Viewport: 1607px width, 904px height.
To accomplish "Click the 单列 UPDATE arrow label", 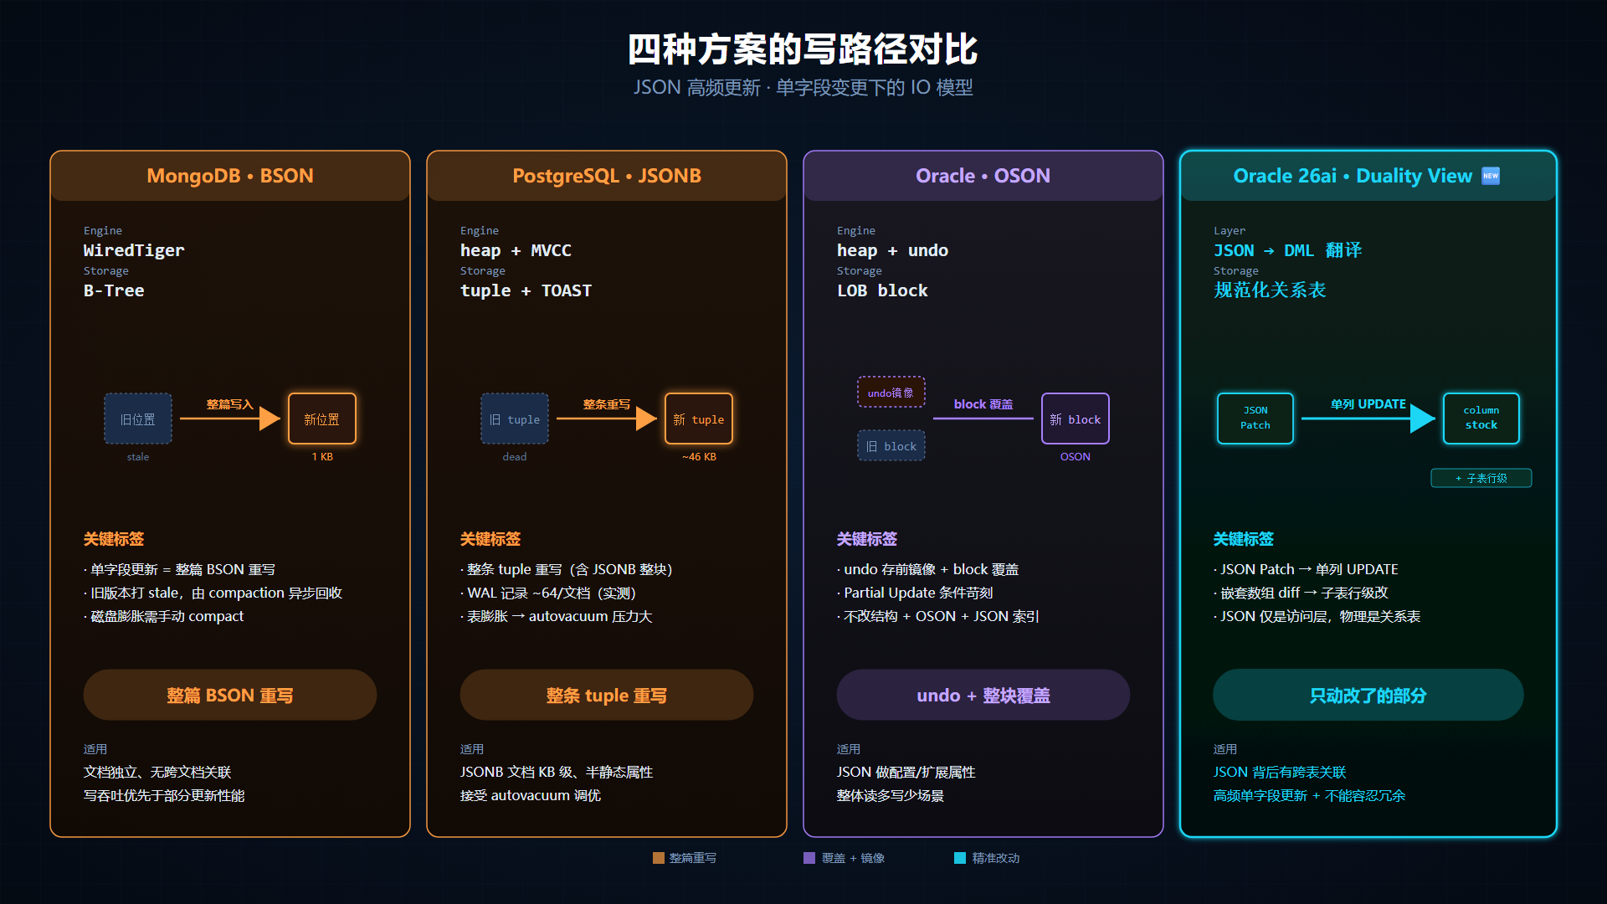I will (1368, 404).
